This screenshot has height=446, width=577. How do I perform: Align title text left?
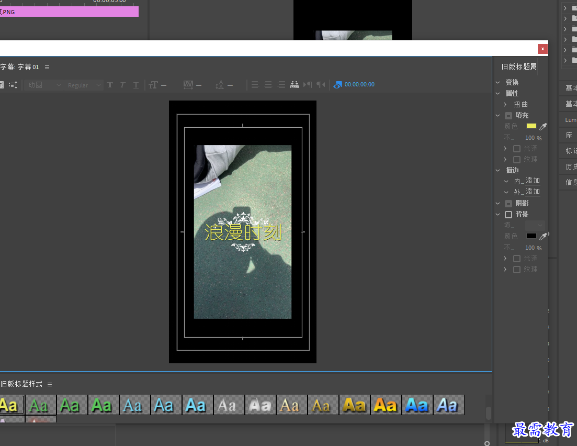point(255,85)
